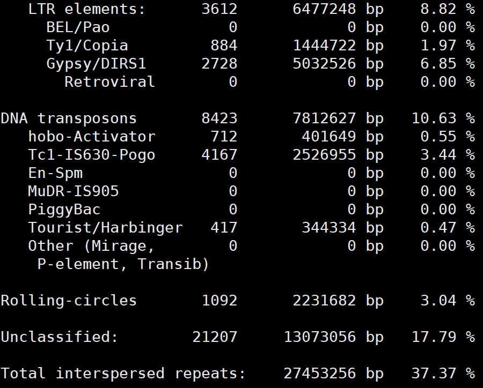The width and height of the screenshot is (483, 388).
Task: Click the 27453256 total base pair value
Action: (319, 374)
